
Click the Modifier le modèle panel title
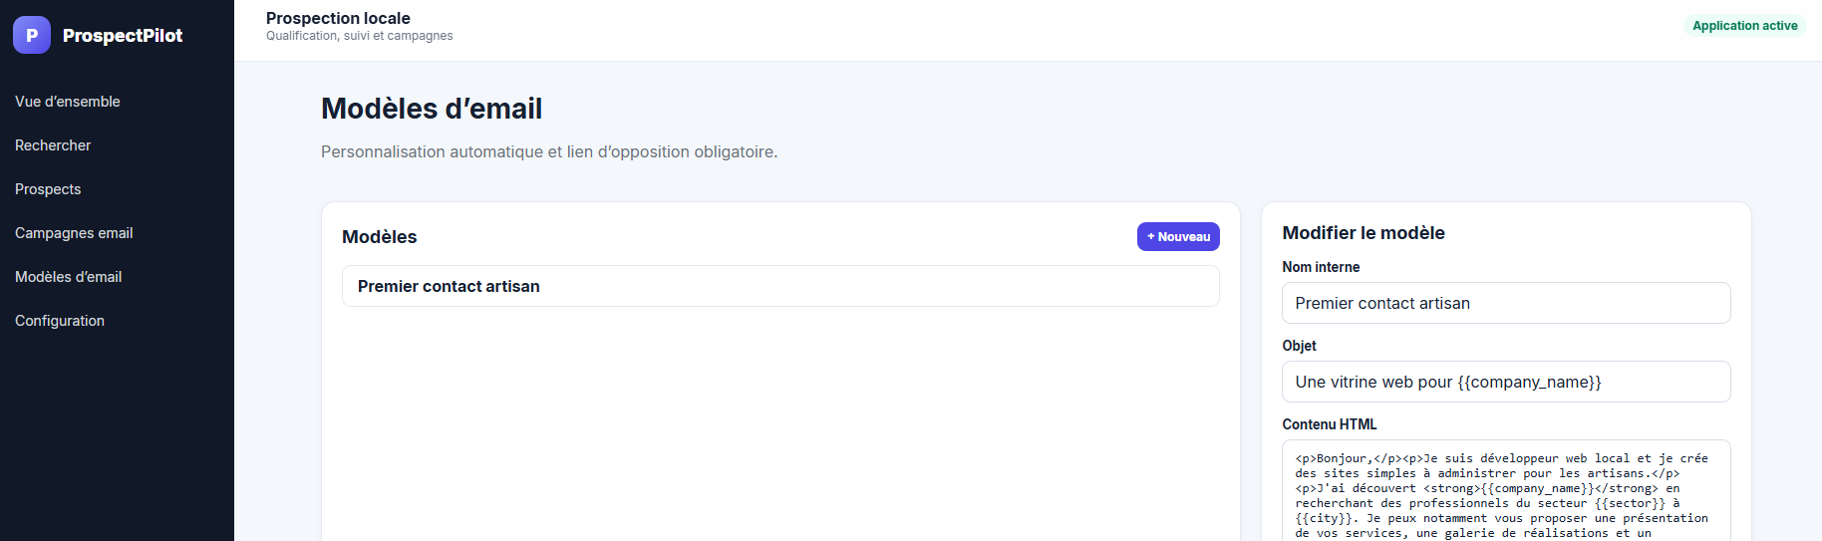[1364, 233]
